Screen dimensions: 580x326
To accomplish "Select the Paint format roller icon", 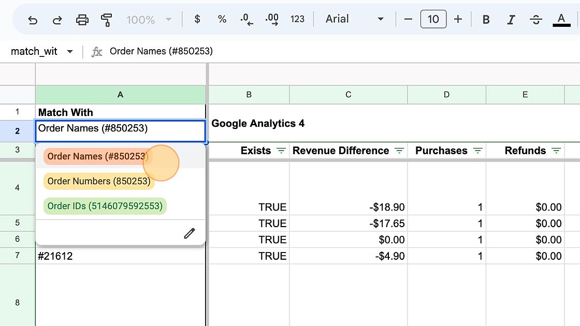I will tap(107, 20).
